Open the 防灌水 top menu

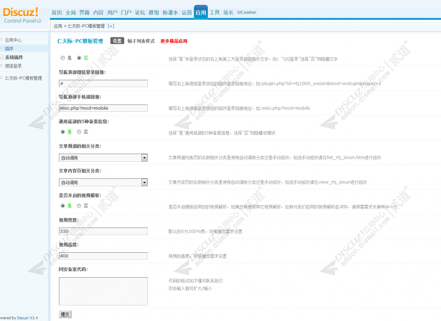pyautogui.click(x=170, y=13)
